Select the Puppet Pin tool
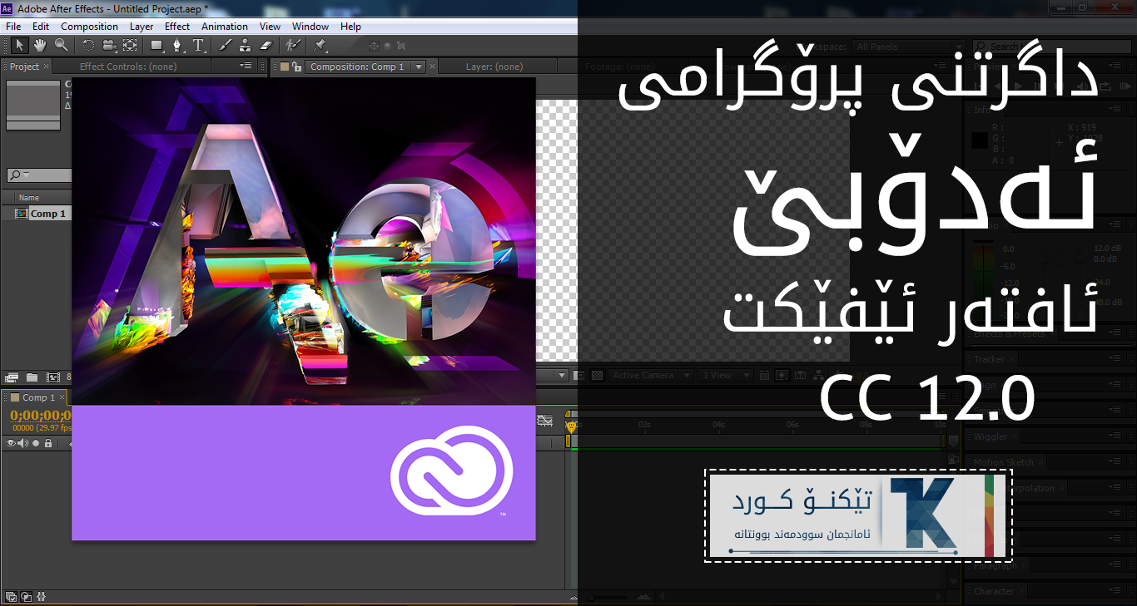The image size is (1137, 606). pyautogui.click(x=320, y=45)
